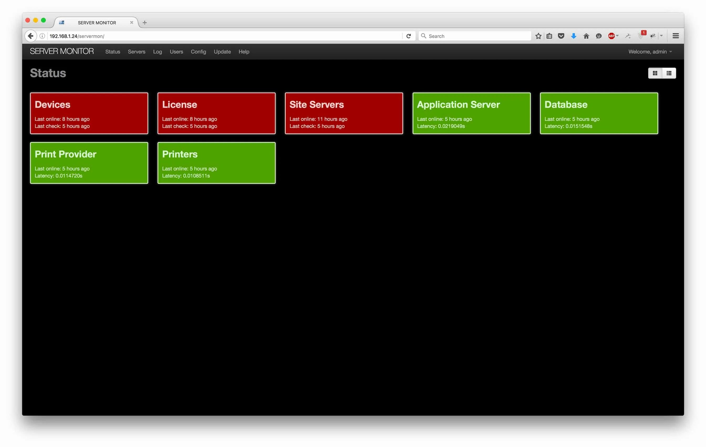Open the Pocket save icon

(561, 36)
